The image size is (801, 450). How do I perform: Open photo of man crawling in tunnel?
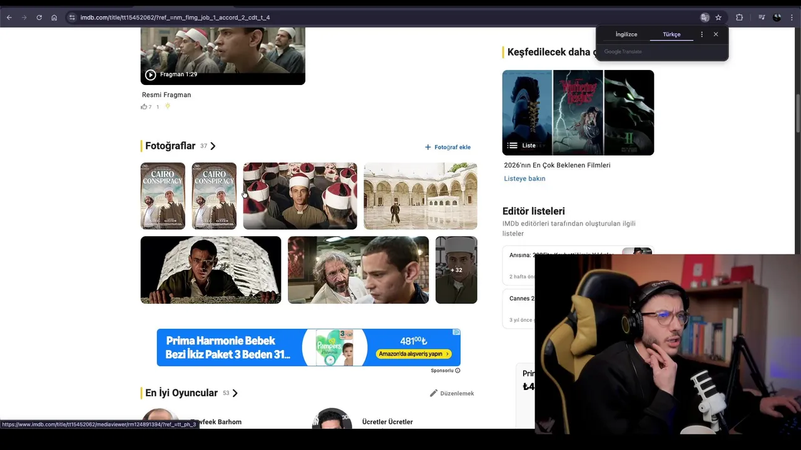coord(211,270)
